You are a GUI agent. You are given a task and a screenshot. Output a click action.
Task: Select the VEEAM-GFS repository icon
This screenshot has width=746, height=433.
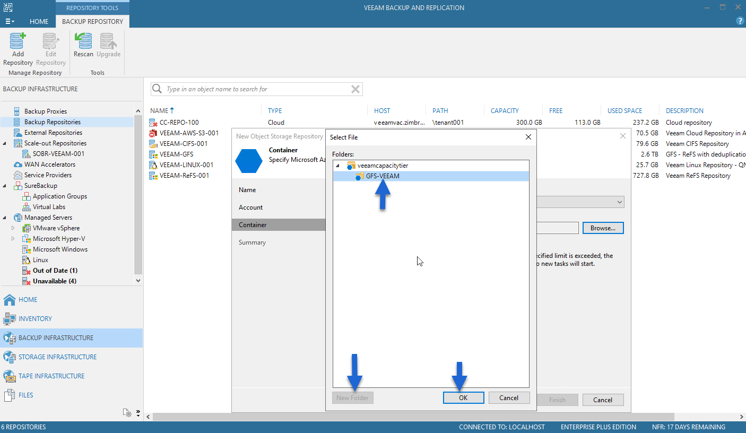click(x=153, y=154)
